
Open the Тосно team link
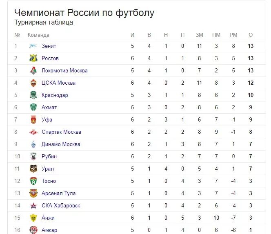click(x=49, y=181)
